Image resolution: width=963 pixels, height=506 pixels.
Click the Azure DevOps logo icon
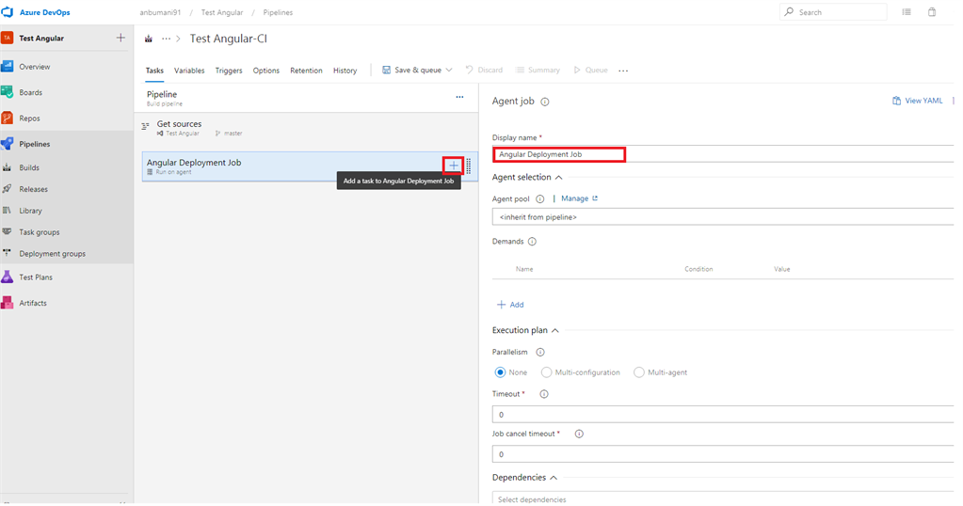(8, 12)
